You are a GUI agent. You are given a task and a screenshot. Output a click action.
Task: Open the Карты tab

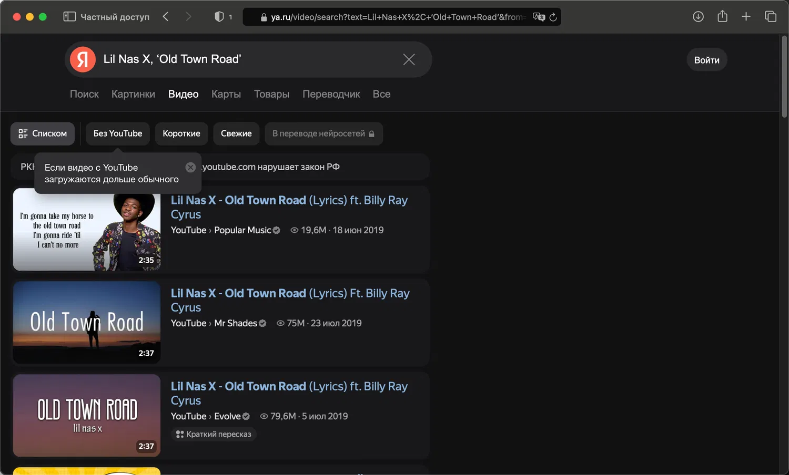(x=226, y=94)
